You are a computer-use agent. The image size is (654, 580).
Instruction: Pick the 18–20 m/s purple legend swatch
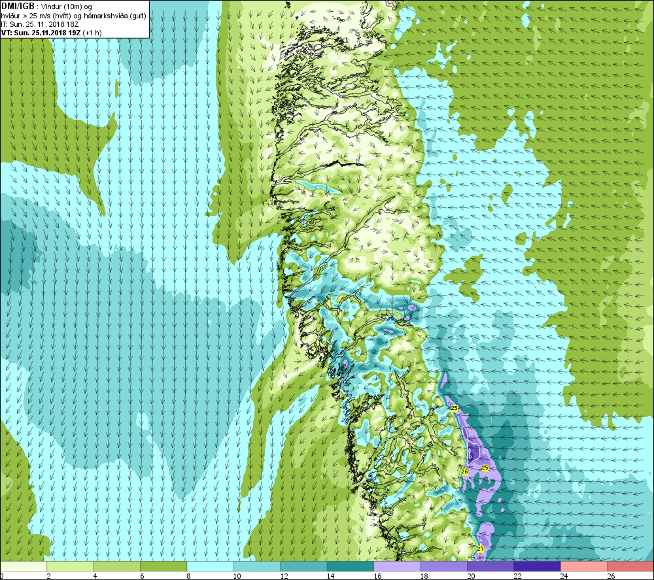pyautogui.click(x=444, y=566)
